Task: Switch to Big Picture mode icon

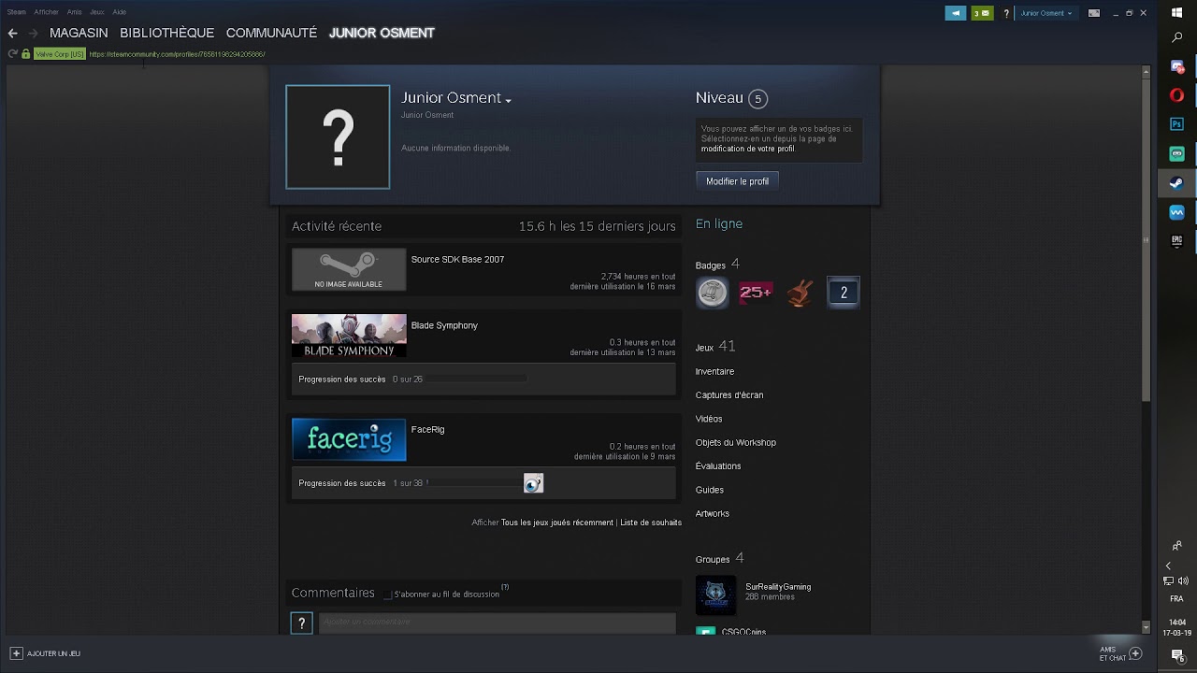Action: (x=1094, y=13)
